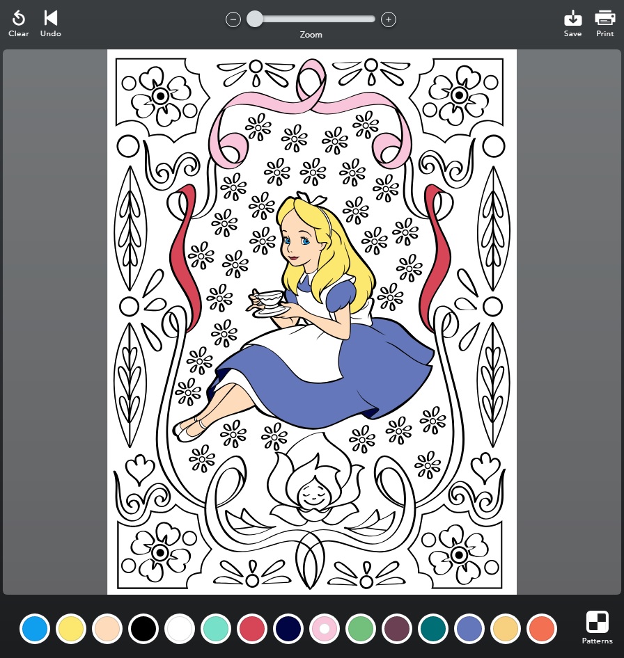Pick the dark teal swatch
Viewport: 624px width, 658px height.
pyautogui.click(x=432, y=629)
